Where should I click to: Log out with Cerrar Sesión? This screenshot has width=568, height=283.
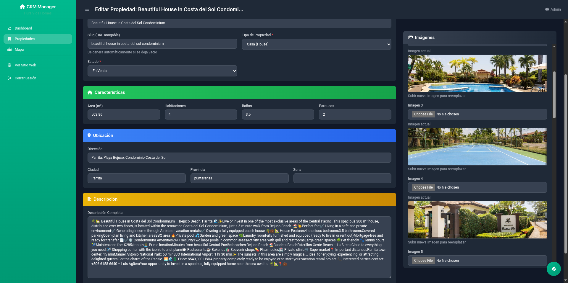(x=25, y=78)
